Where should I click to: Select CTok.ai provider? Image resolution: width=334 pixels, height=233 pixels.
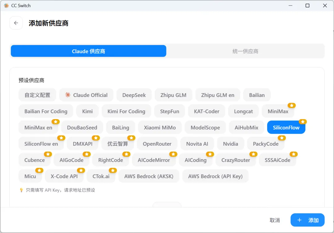pyautogui.click(x=101, y=176)
